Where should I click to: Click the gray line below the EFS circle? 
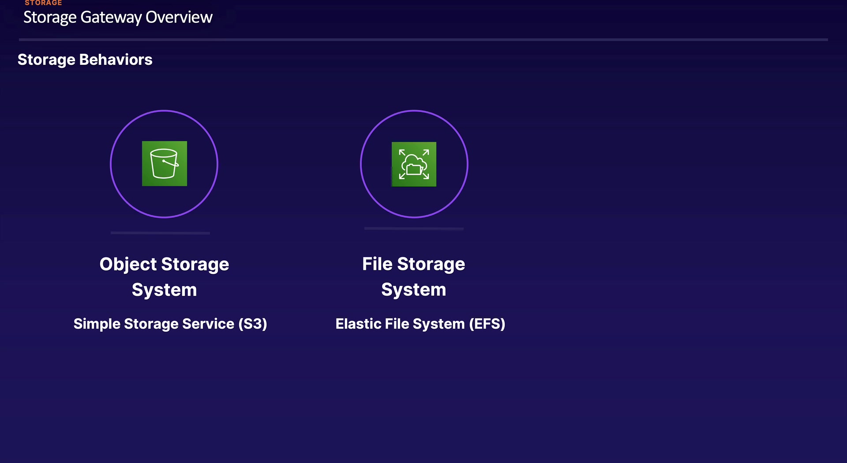click(x=414, y=228)
